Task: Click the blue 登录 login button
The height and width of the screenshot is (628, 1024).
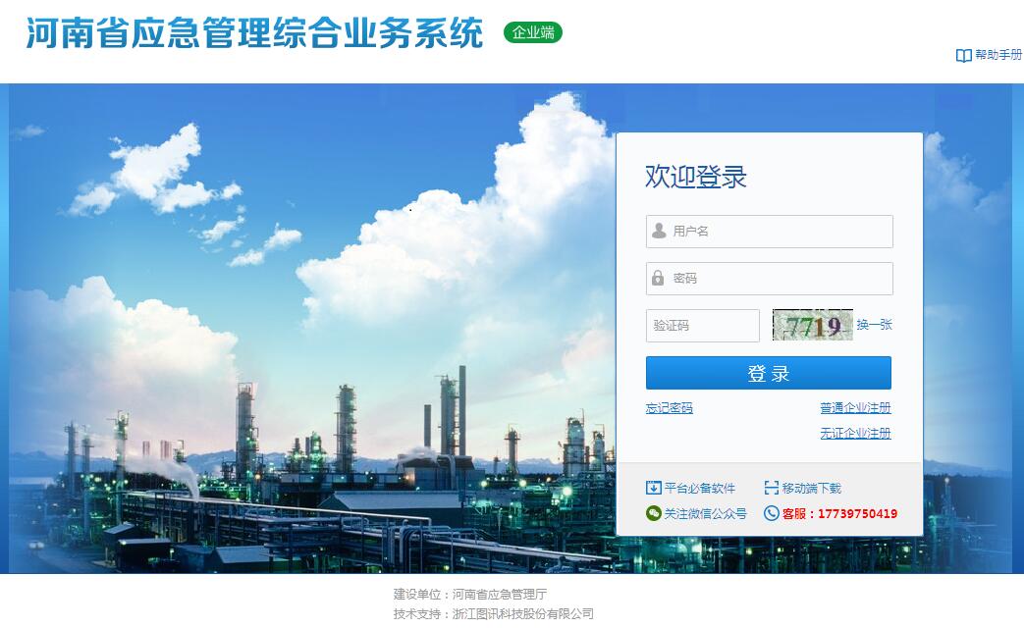Action: pyautogui.click(x=769, y=373)
